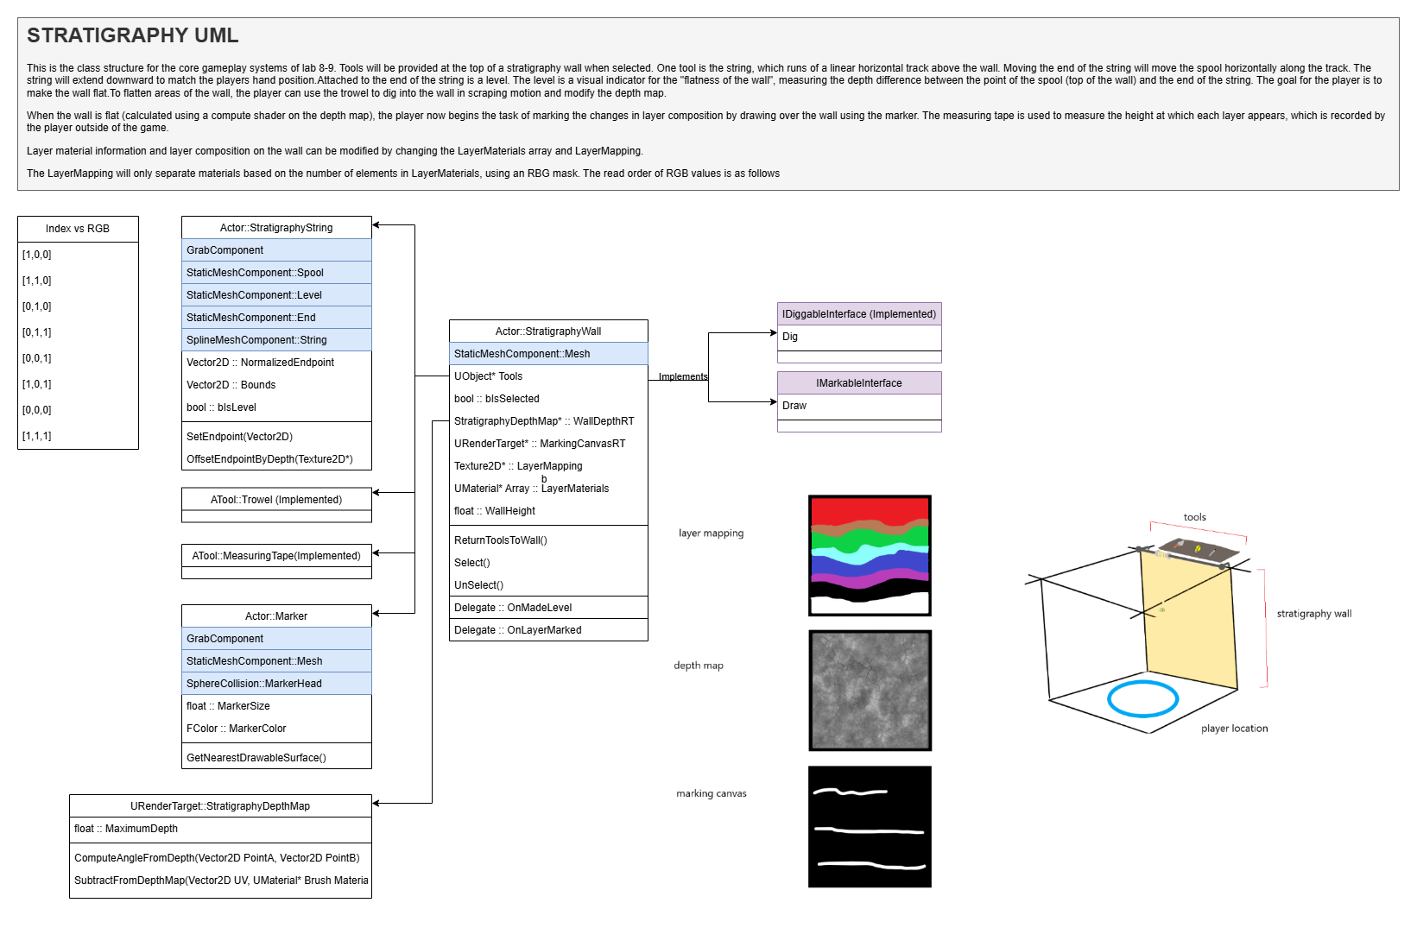Click the Implements connector label
Image resolution: width=1417 pixels, height=928 pixels.
683,377
